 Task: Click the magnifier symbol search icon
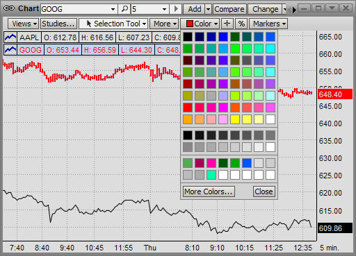point(124,9)
